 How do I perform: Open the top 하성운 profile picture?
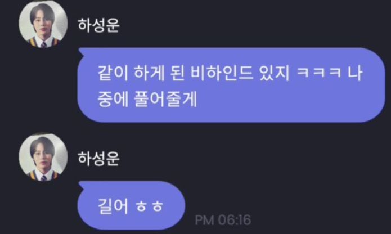tap(43, 23)
